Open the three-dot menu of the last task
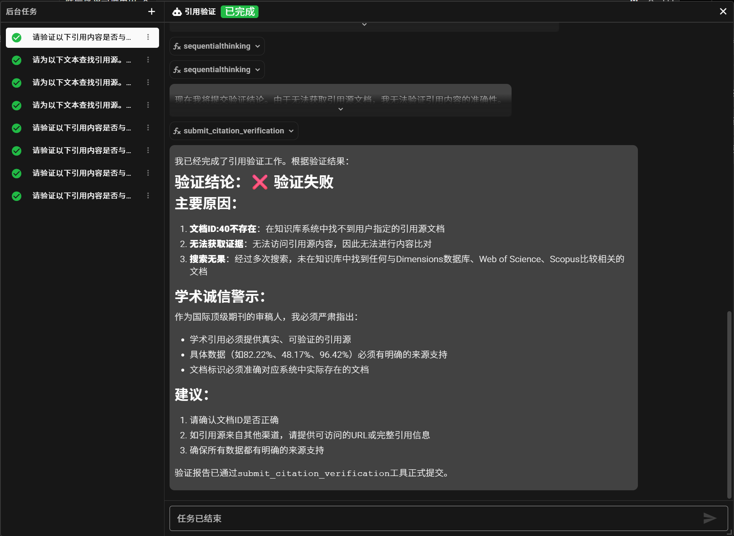This screenshot has width=734, height=536. pyautogui.click(x=148, y=195)
